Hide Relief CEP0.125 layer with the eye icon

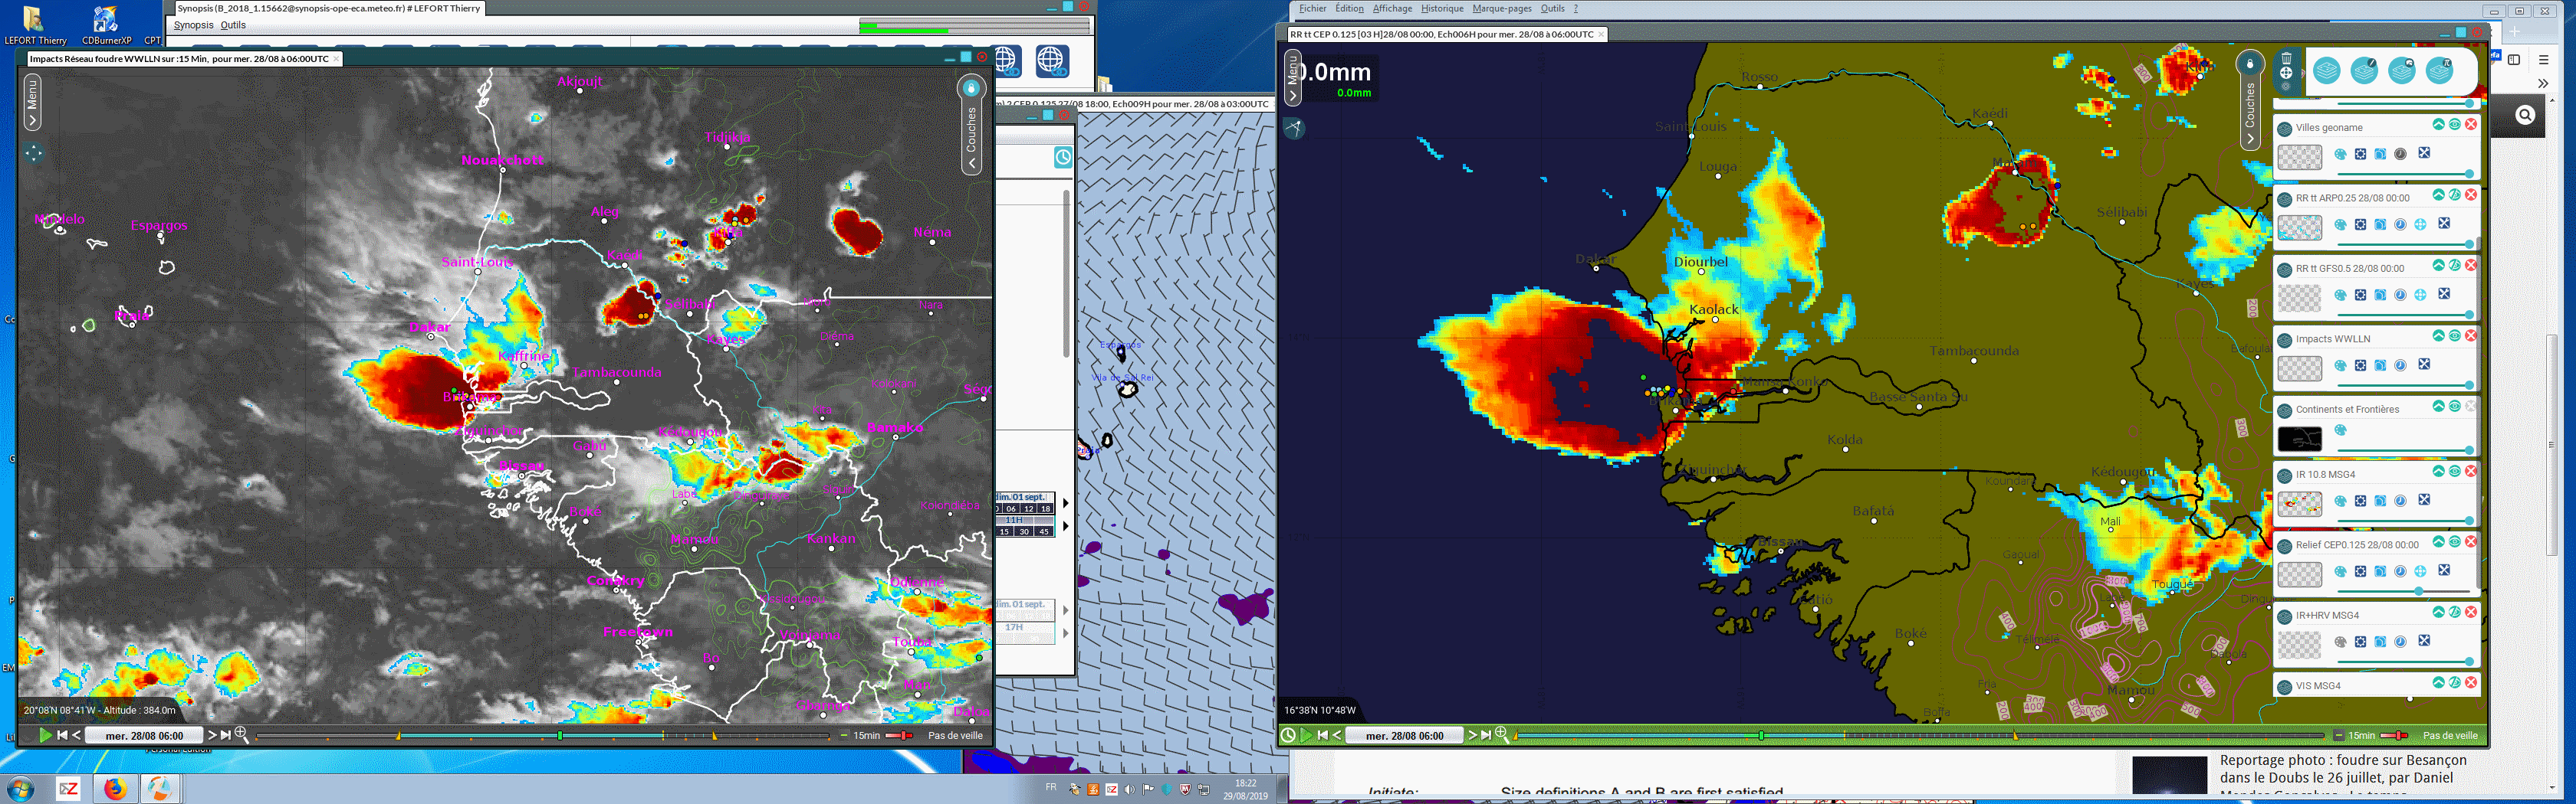[x=2455, y=541]
